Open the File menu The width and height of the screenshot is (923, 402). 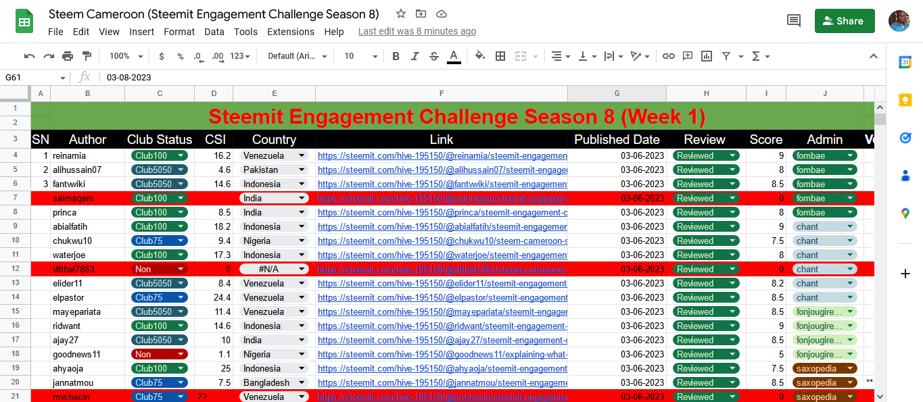point(55,32)
